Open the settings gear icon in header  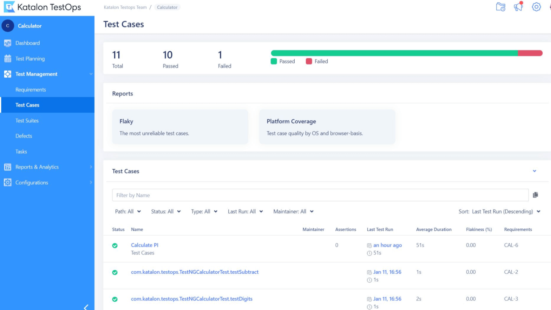click(536, 7)
